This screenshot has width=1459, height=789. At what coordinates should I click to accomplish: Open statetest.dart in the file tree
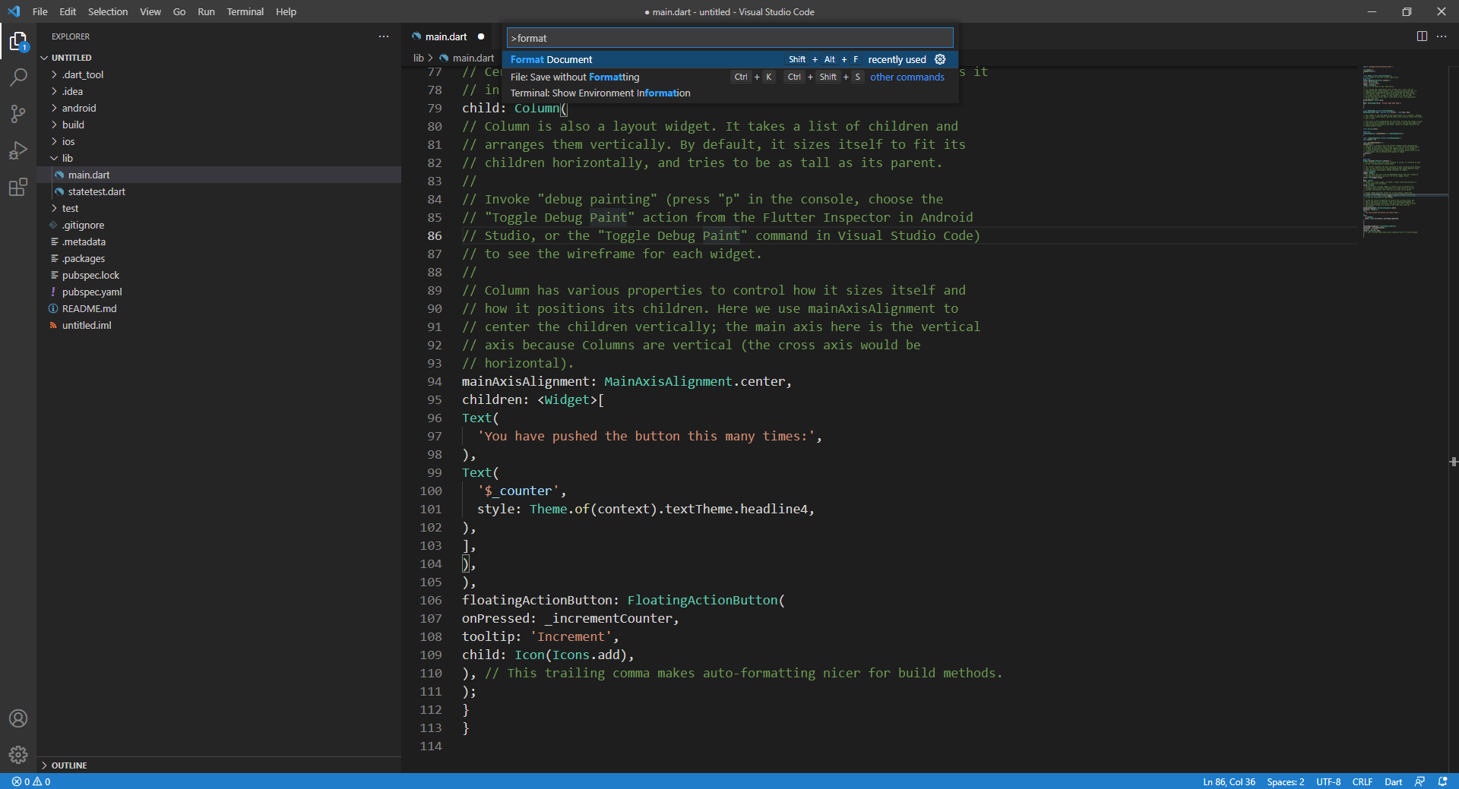pyautogui.click(x=219, y=191)
